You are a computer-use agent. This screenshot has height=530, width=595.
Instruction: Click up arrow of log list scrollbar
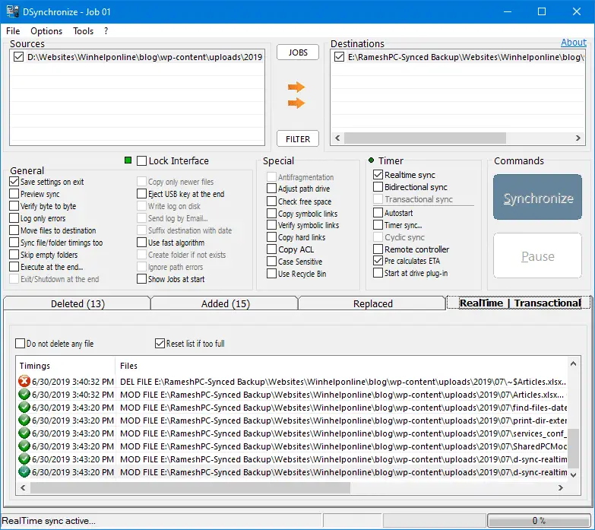(574, 363)
